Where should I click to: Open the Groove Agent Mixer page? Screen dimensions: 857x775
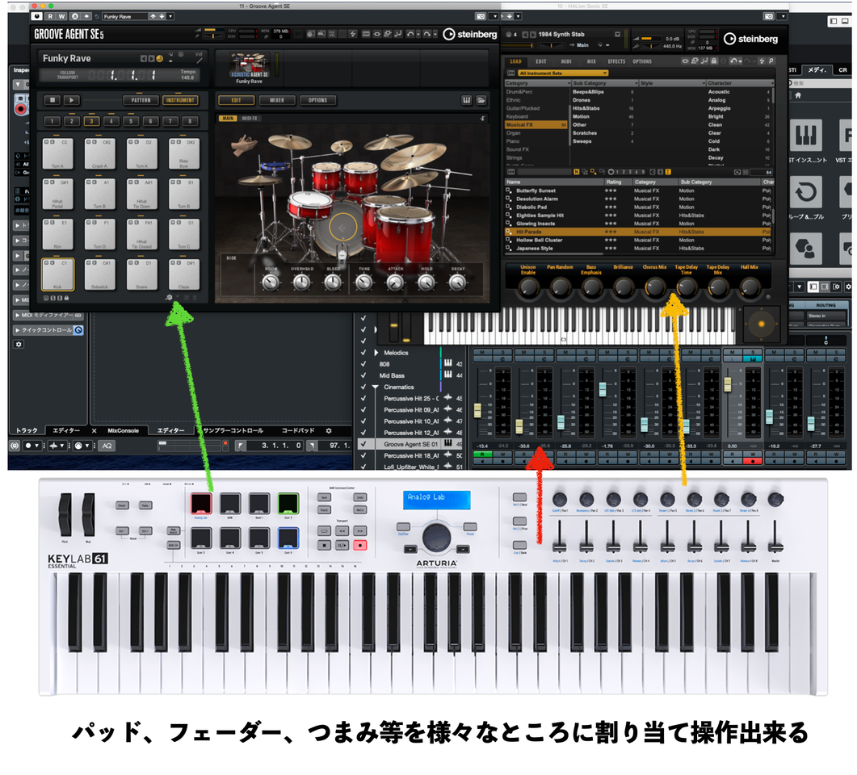277,100
